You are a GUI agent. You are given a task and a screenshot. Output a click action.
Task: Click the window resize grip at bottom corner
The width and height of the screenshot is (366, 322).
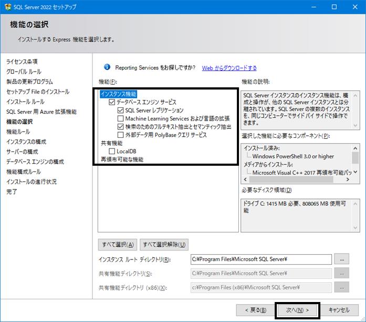[363, 319]
